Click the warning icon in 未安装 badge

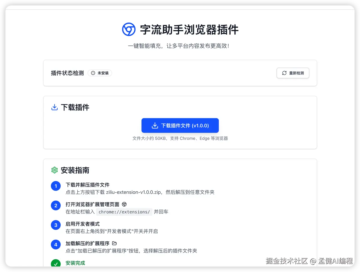click(x=93, y=73)
